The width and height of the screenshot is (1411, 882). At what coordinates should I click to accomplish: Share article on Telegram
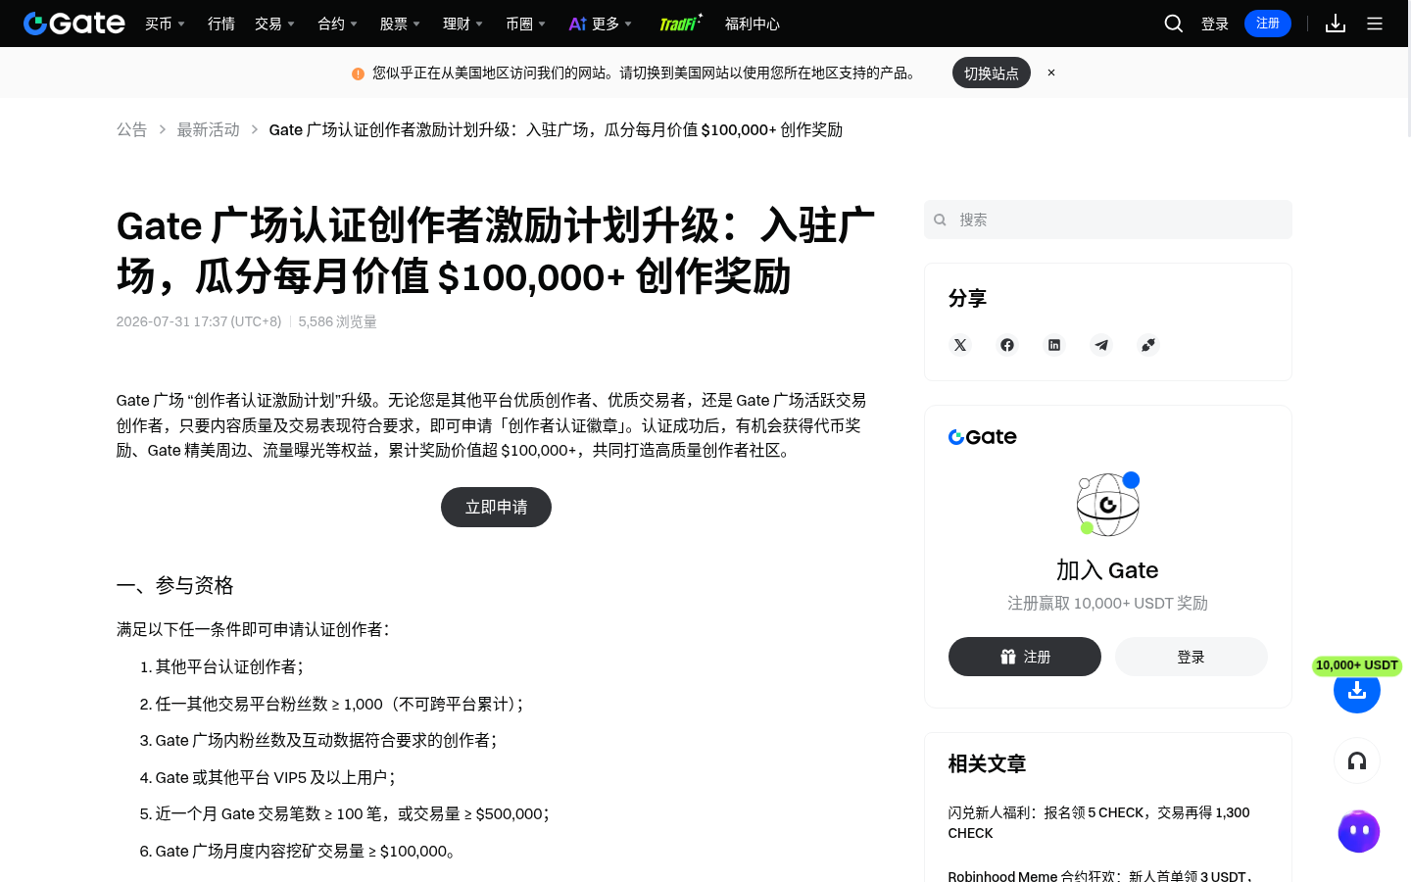click(x=1101, y=345)
